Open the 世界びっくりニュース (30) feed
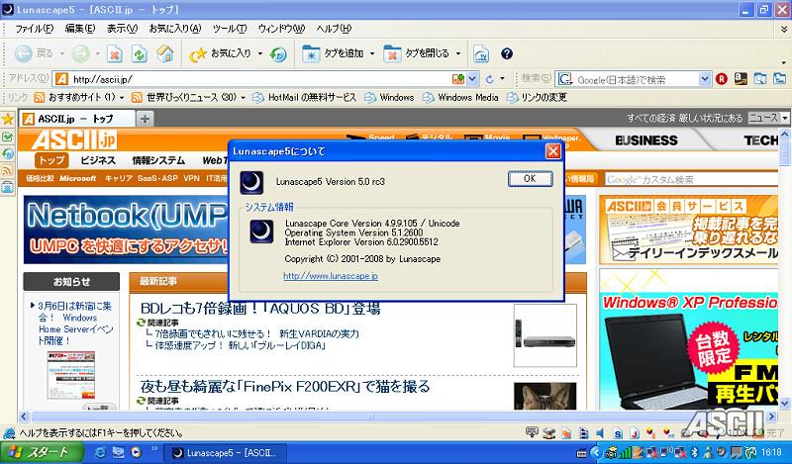This screenshot has width=792, height=464. click(x=188, y=97)
